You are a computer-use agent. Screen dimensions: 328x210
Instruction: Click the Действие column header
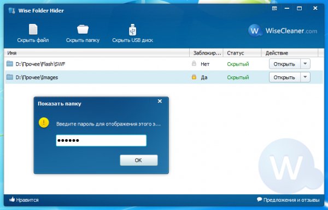[290, 53]
